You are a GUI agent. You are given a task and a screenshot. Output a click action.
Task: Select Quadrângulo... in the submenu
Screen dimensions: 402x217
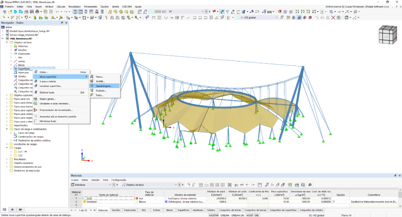(104, 86)
